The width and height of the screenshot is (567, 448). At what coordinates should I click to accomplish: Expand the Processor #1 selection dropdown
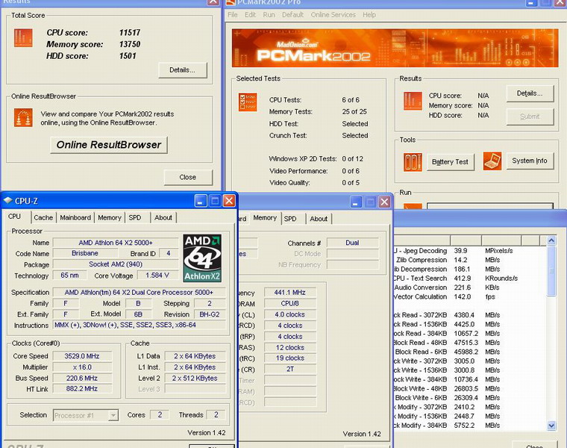click(113, 415)
